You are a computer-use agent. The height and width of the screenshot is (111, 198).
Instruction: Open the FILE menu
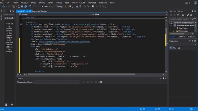[2, 3]
